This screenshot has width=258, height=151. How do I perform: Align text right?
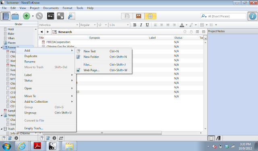174,25
